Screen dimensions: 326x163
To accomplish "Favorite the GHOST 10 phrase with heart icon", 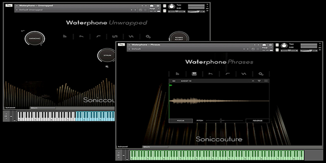I will click(259, 81).
